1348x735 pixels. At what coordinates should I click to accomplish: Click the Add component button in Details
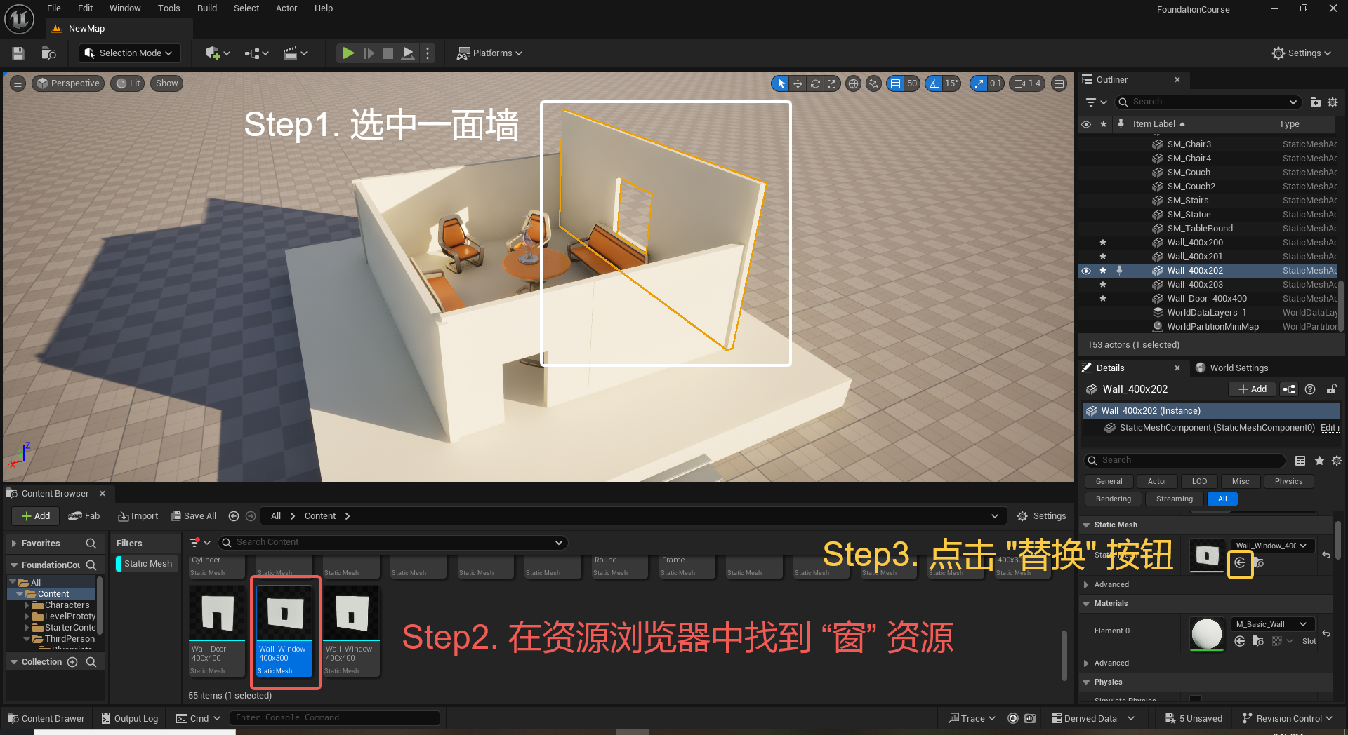click(1253, 389)
